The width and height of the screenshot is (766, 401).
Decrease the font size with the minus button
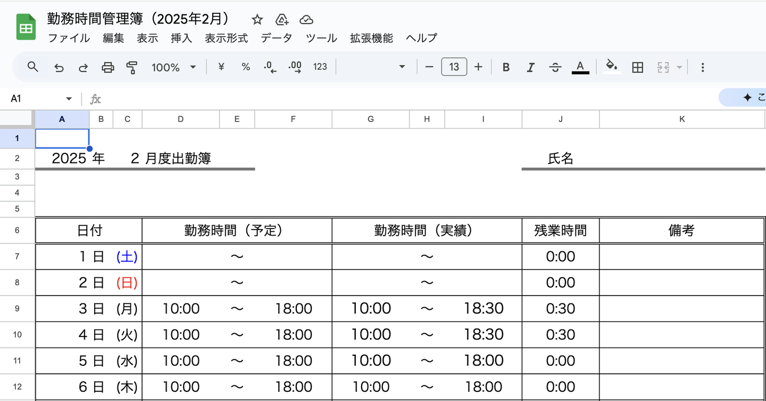click(x=429, y=67)
